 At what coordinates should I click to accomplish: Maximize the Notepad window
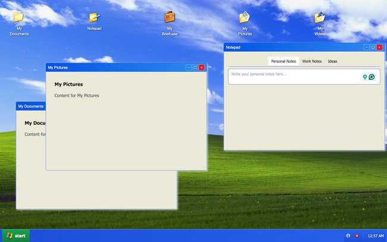373,47
